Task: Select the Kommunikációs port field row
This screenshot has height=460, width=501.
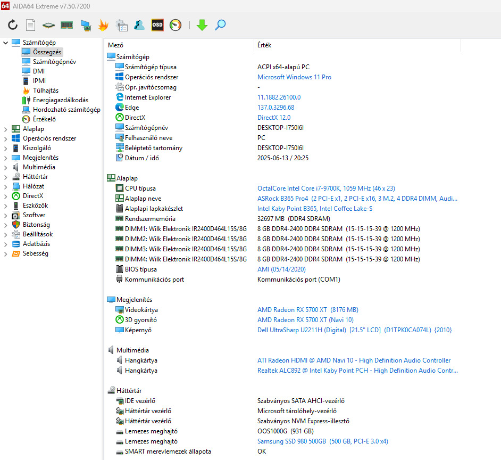Action: (x=228, y=280)
